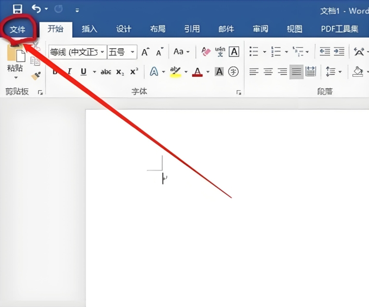The width and height of the screenshot is (369, 307).
Task: Decrease paragraph indent
Action: 325,51
